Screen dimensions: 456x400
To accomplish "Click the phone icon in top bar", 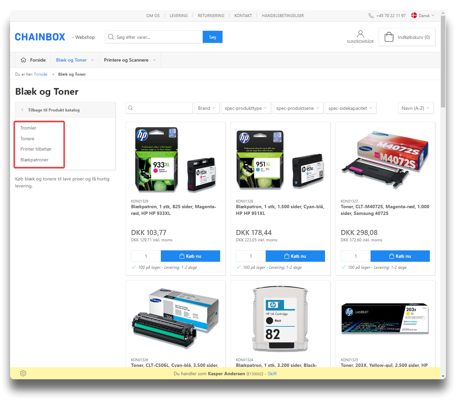I will point(371,16).
